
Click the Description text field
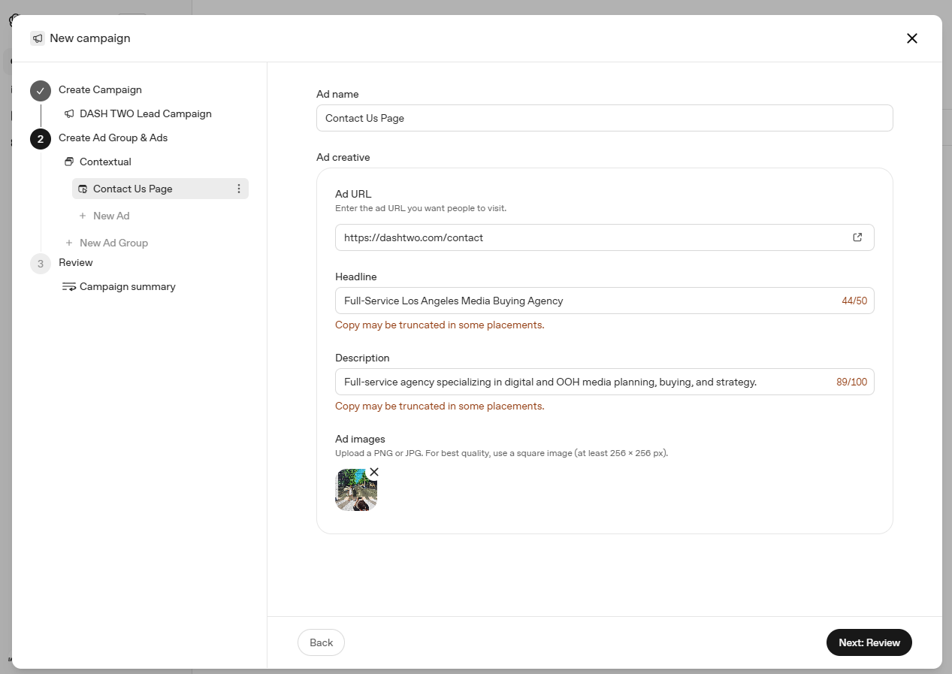[x=604, y=382]
